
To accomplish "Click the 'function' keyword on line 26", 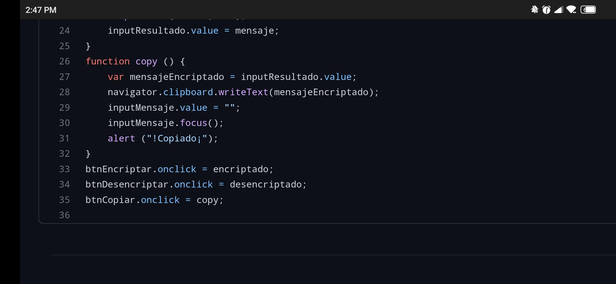I will (x=108, y=62).
